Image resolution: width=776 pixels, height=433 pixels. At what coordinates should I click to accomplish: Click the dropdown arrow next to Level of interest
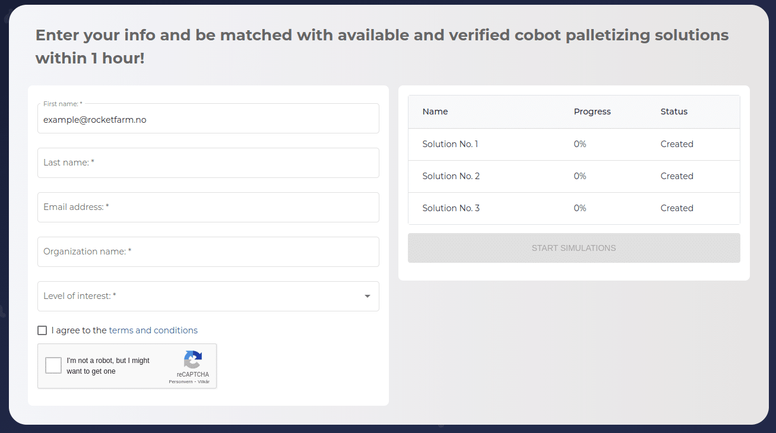(x=366, y=296)
